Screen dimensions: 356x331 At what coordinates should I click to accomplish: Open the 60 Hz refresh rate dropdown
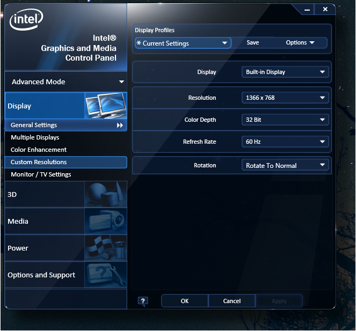[285, 142]
